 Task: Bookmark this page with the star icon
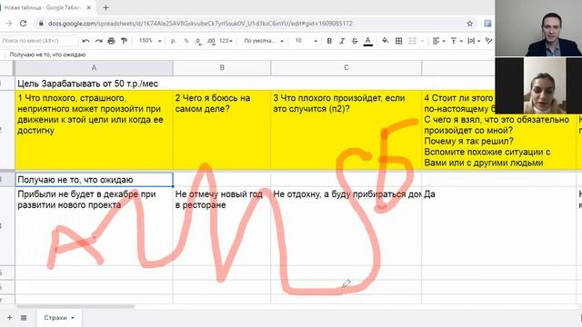469,24
